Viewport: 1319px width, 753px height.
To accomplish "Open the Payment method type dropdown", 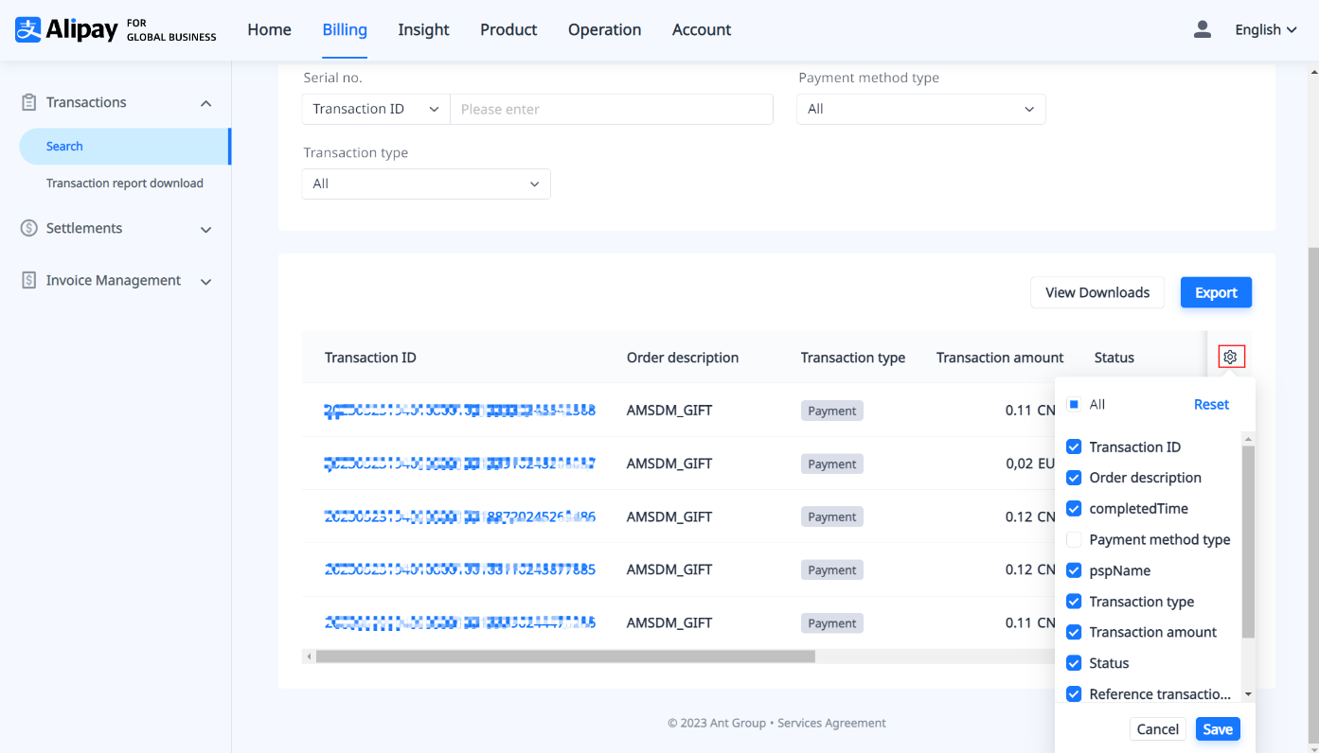I will click(x=919, y=109).
